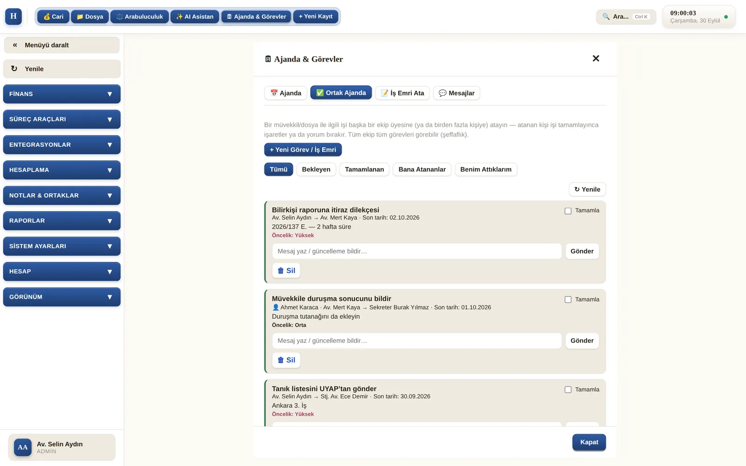Click Ajanda & Görevler in top toolbar
The height and width of the screenshot is (466, 746).
[x=256, y=17]
